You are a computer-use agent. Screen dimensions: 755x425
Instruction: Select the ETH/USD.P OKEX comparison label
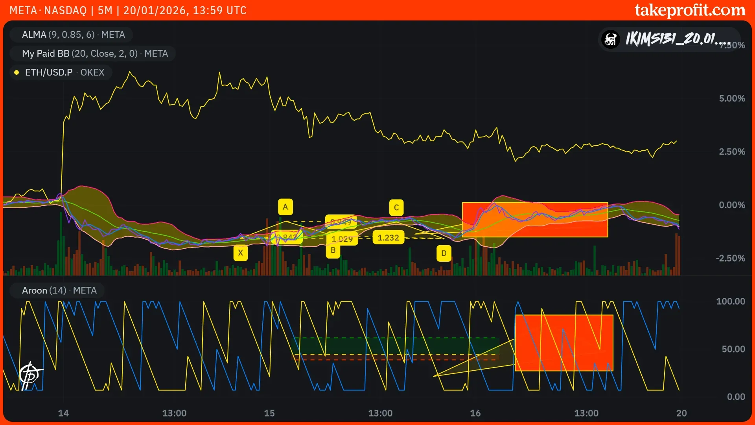point(64,72)
